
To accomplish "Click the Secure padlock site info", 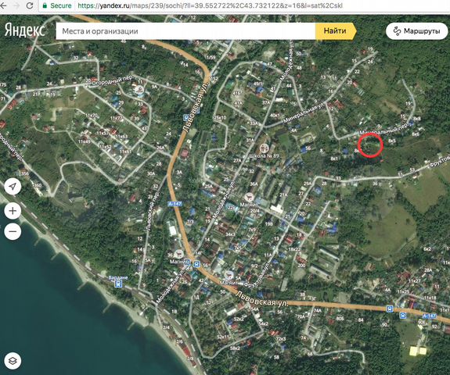I will point(57,5).
